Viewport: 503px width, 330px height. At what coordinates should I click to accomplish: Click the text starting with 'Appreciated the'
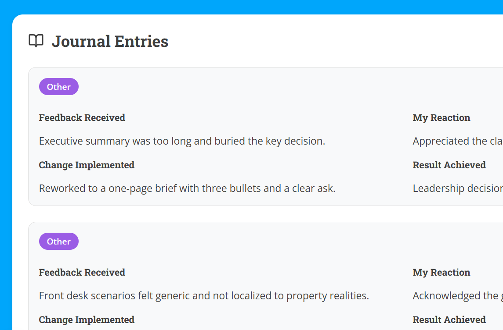457,141
